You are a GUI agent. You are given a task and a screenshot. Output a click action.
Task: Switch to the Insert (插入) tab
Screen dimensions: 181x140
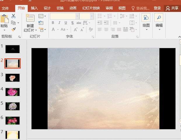click(x=34, y=8)
